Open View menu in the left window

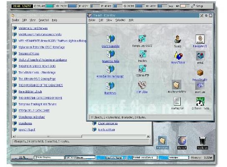click(x=33, y=20)
